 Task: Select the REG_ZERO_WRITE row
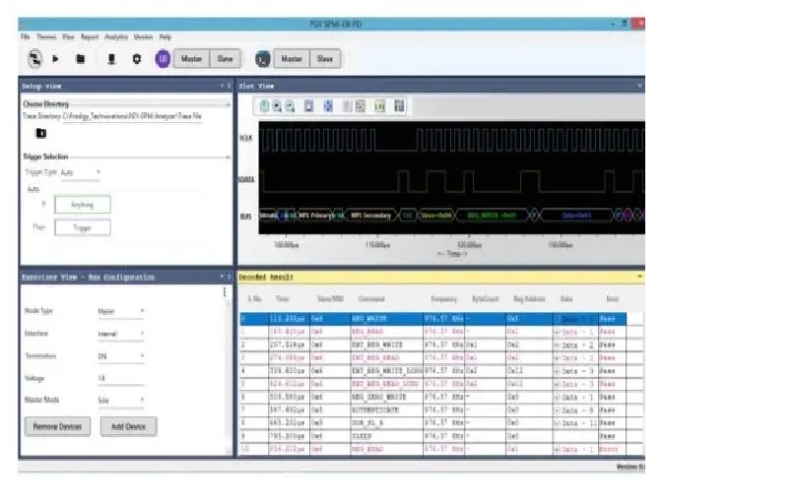click(x=433, y=397)
